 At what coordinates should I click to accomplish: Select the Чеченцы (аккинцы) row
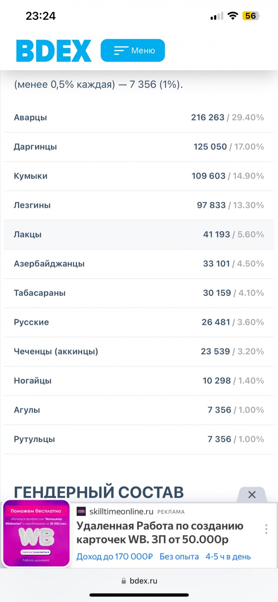[139, 351]
